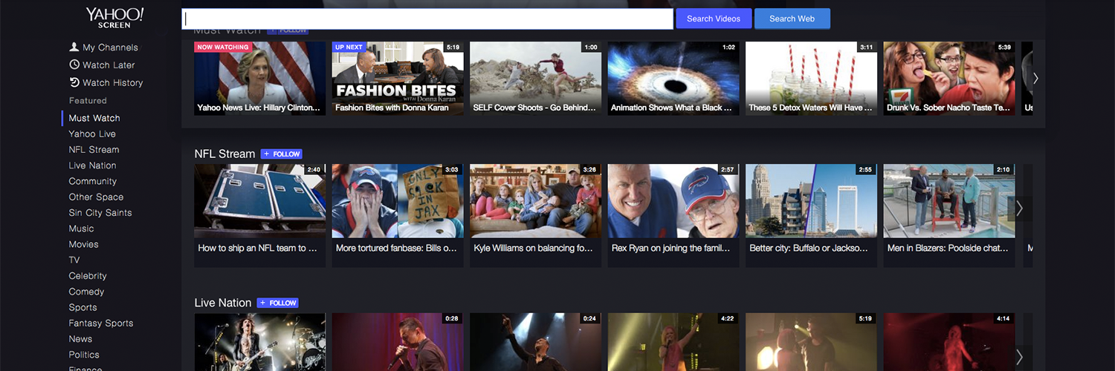Select Yahoo Live in sidebar
This screenshot has width=1115, height=371.
[92, 134]
